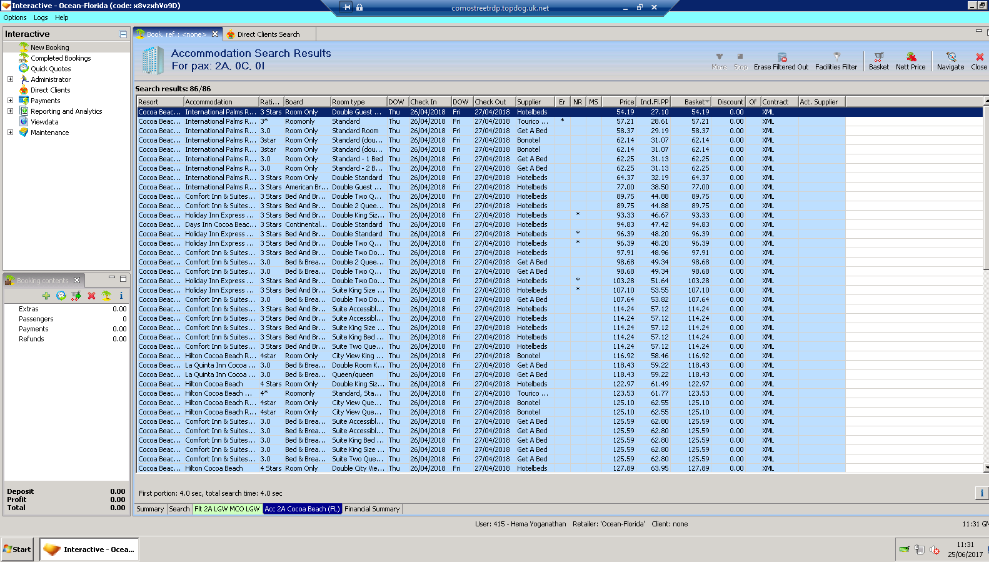Click Interactive - Ocea... taskbar button
The width and height of the screenshot is (989, 562).
point(89,549)
